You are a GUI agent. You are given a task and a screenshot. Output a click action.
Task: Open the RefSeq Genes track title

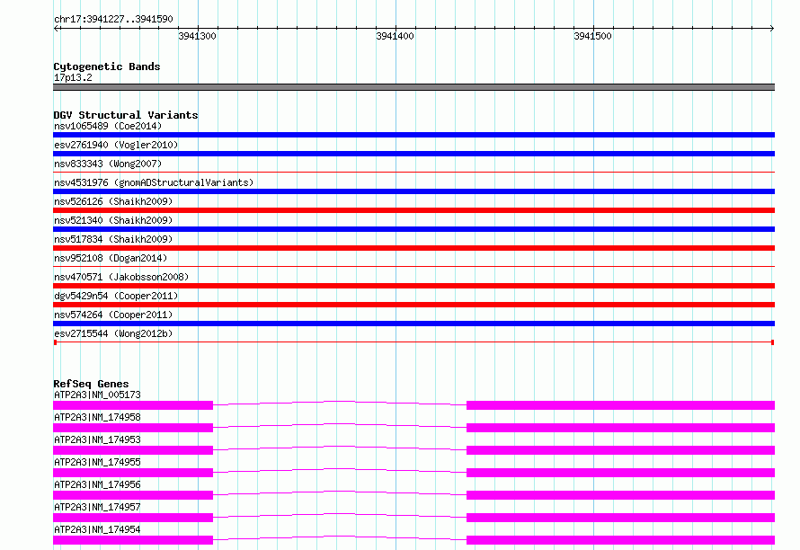click(x=91, y=384)
